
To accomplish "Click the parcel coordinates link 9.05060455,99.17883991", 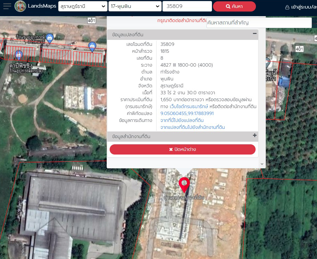I will [187, 113].
